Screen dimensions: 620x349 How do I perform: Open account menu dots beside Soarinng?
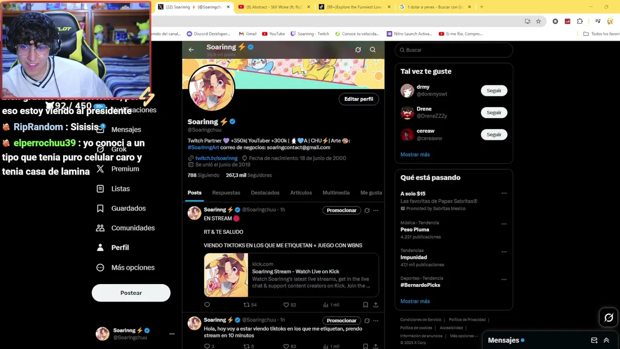[171, 333]
